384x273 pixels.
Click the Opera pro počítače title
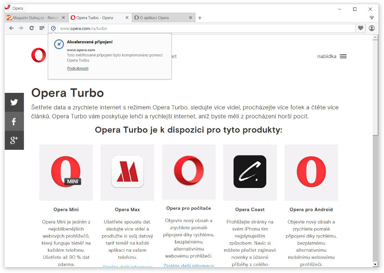tap(189, 208)
